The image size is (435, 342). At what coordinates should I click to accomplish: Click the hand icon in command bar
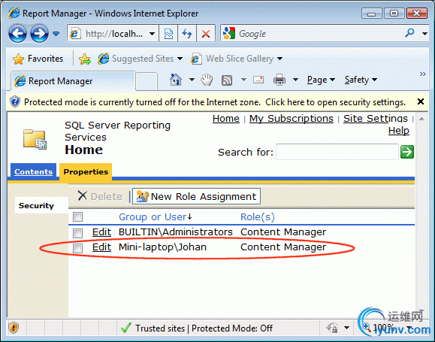click(x=207, y=80)
